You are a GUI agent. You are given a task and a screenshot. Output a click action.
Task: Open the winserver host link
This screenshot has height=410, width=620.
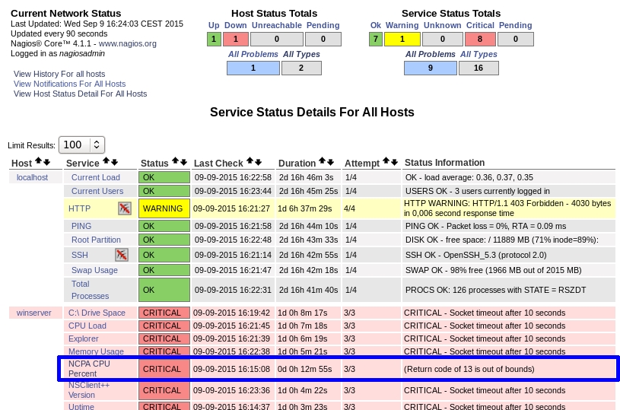(x=33, y=313)
